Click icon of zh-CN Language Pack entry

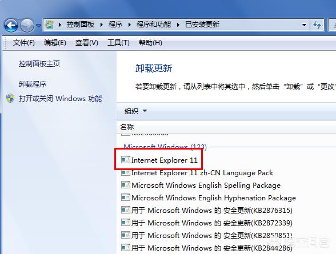[126, 172]
